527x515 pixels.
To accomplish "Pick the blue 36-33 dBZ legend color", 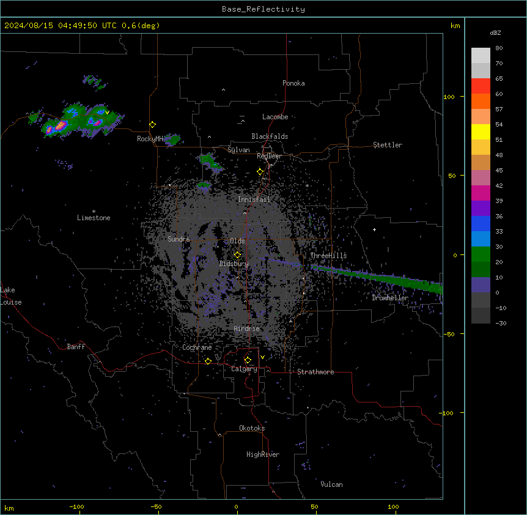I will click(481, 223).
